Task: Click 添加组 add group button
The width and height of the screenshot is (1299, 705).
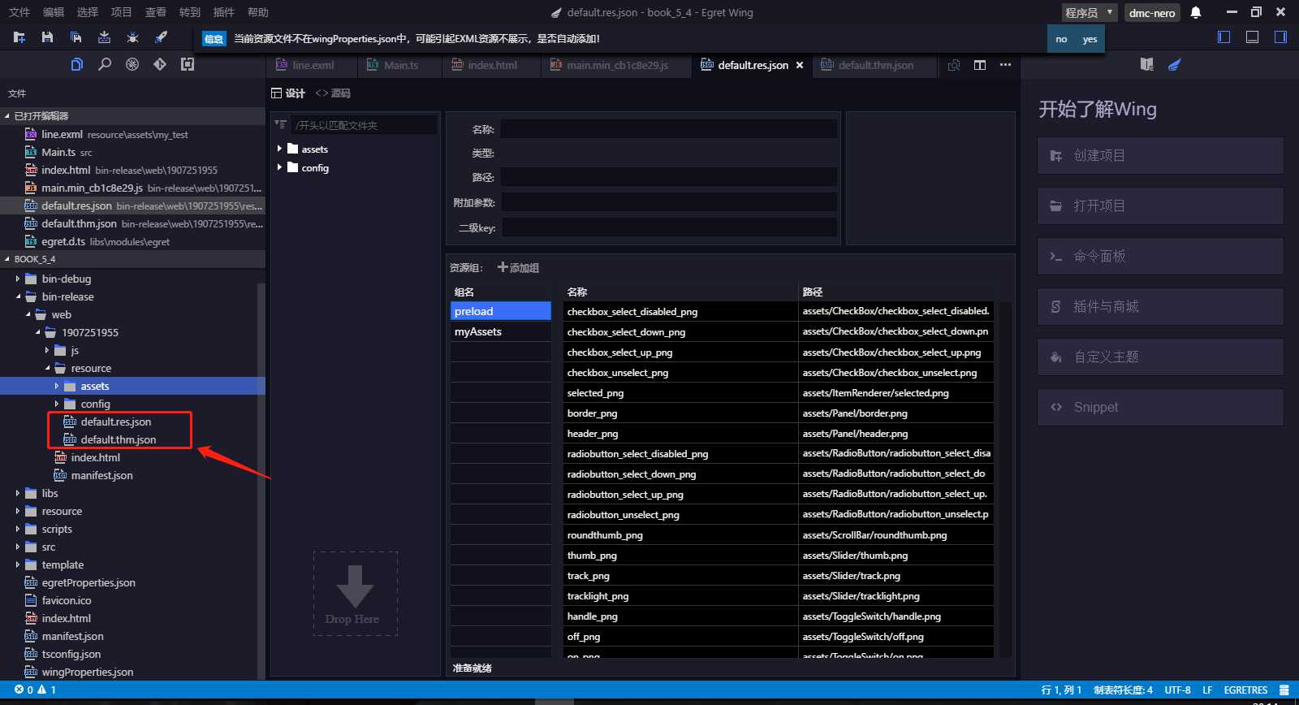Action: pyautogui.click(x=518, y=267)
